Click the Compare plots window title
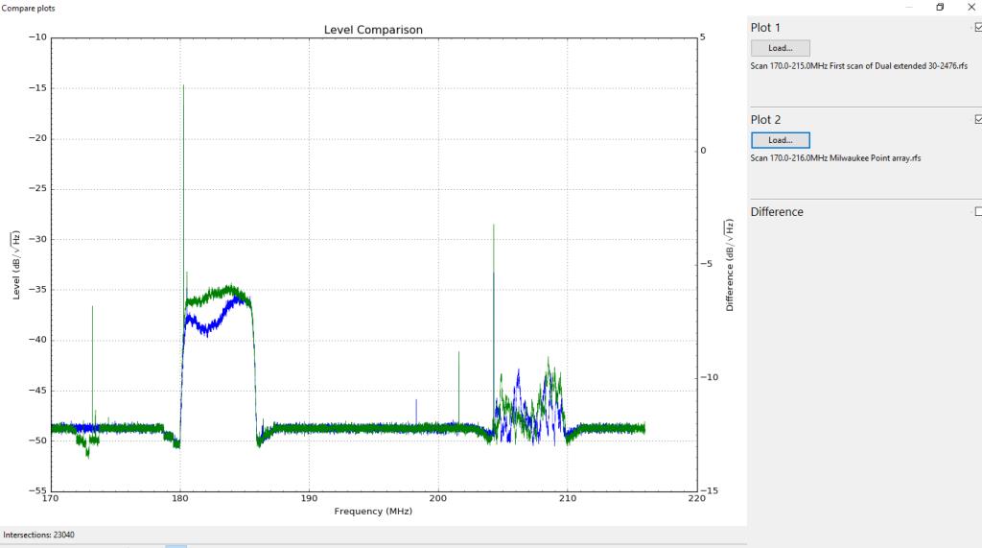 click(28, 8)
